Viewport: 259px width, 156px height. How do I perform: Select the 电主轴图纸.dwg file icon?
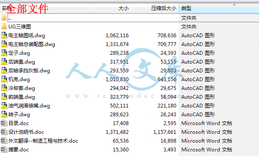pos(4,35)
